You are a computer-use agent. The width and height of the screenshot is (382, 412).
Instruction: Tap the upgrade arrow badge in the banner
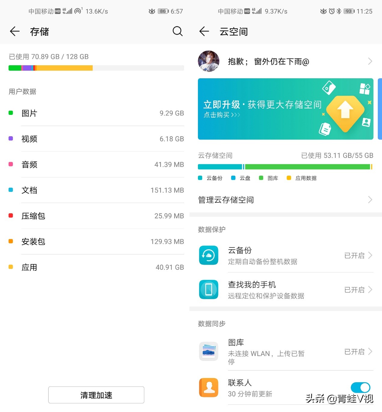click(x=345, y=113)
